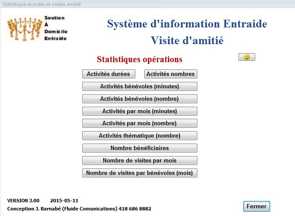Click the window title Statistique écoutes et visites amitié
295x216 pixels.
[x=42, y=4]
